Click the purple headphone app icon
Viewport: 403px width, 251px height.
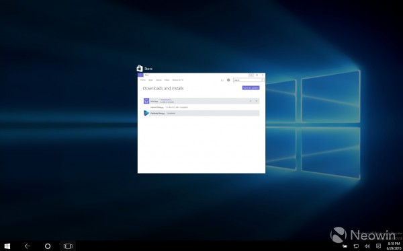146,101
